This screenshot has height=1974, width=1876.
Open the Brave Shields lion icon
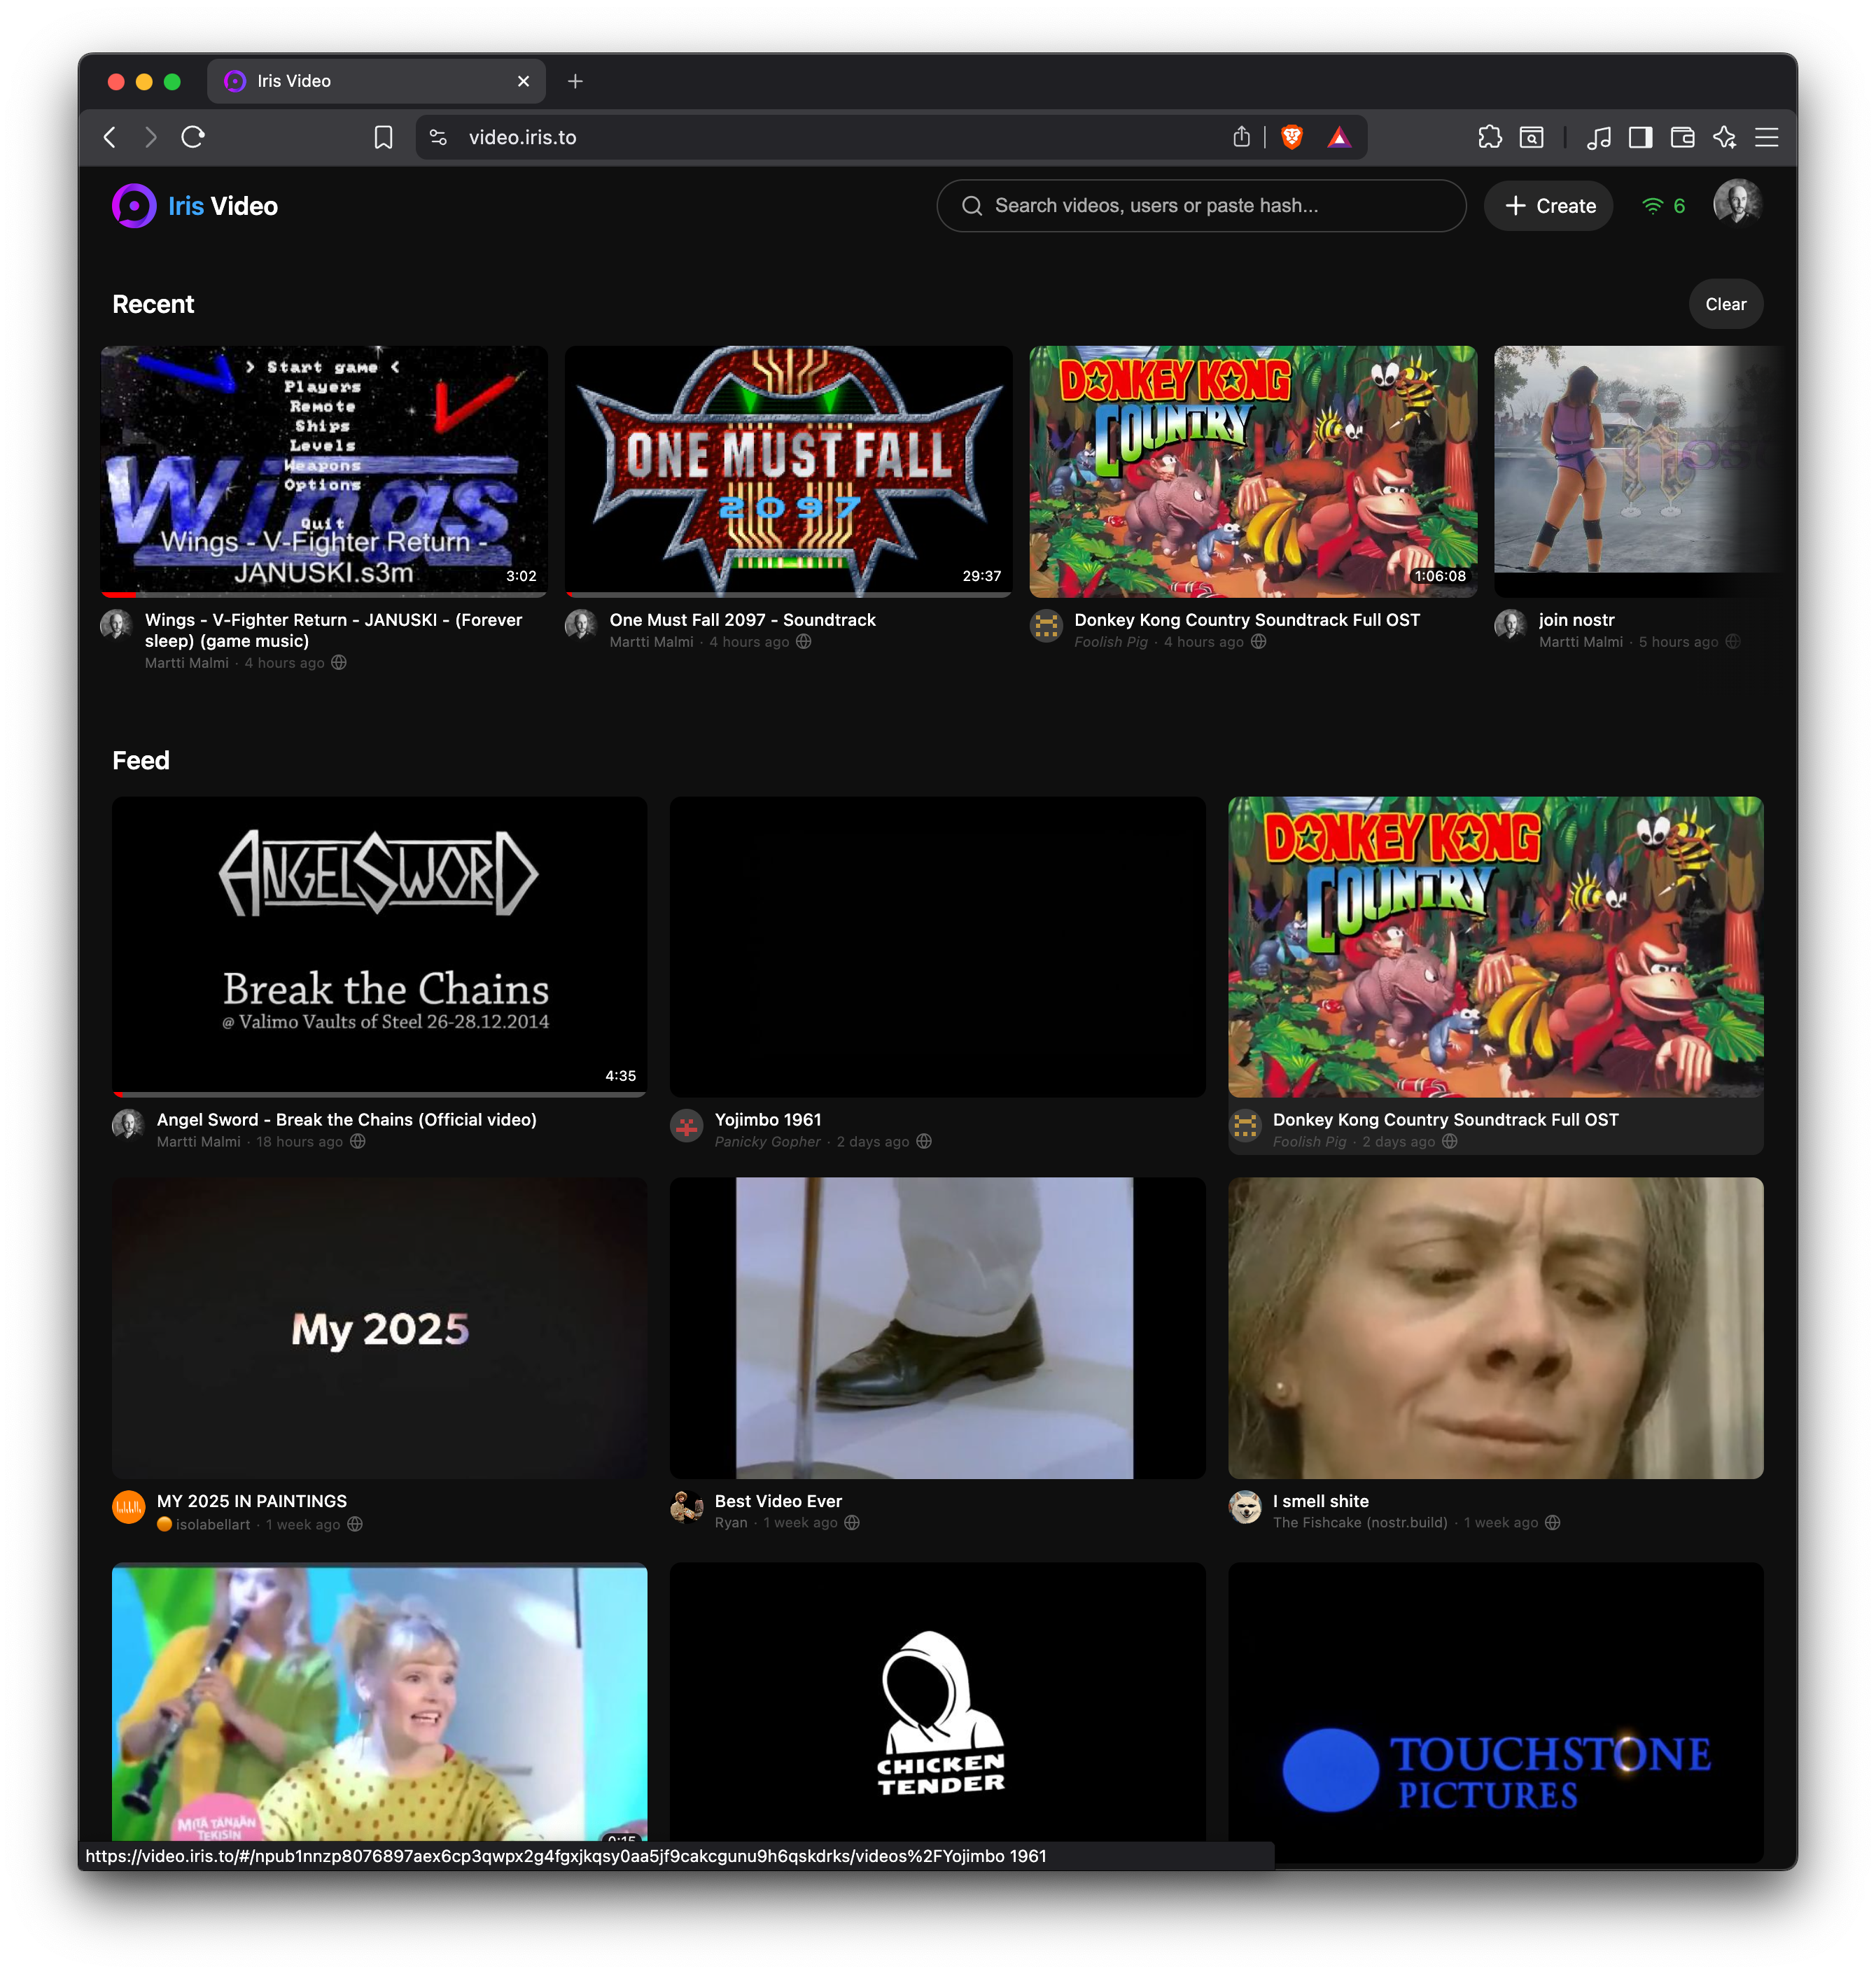pyautogui.click(x=1291, y=137)
